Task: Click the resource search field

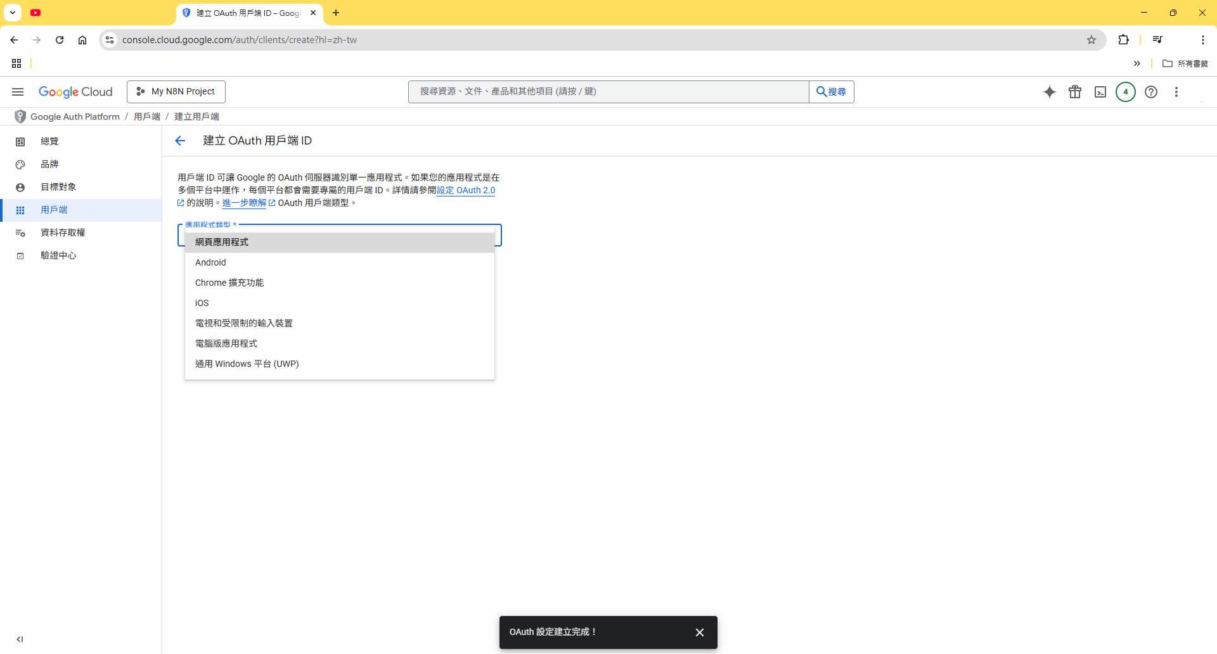Action: pyautogui.click(x=608, y=91)
